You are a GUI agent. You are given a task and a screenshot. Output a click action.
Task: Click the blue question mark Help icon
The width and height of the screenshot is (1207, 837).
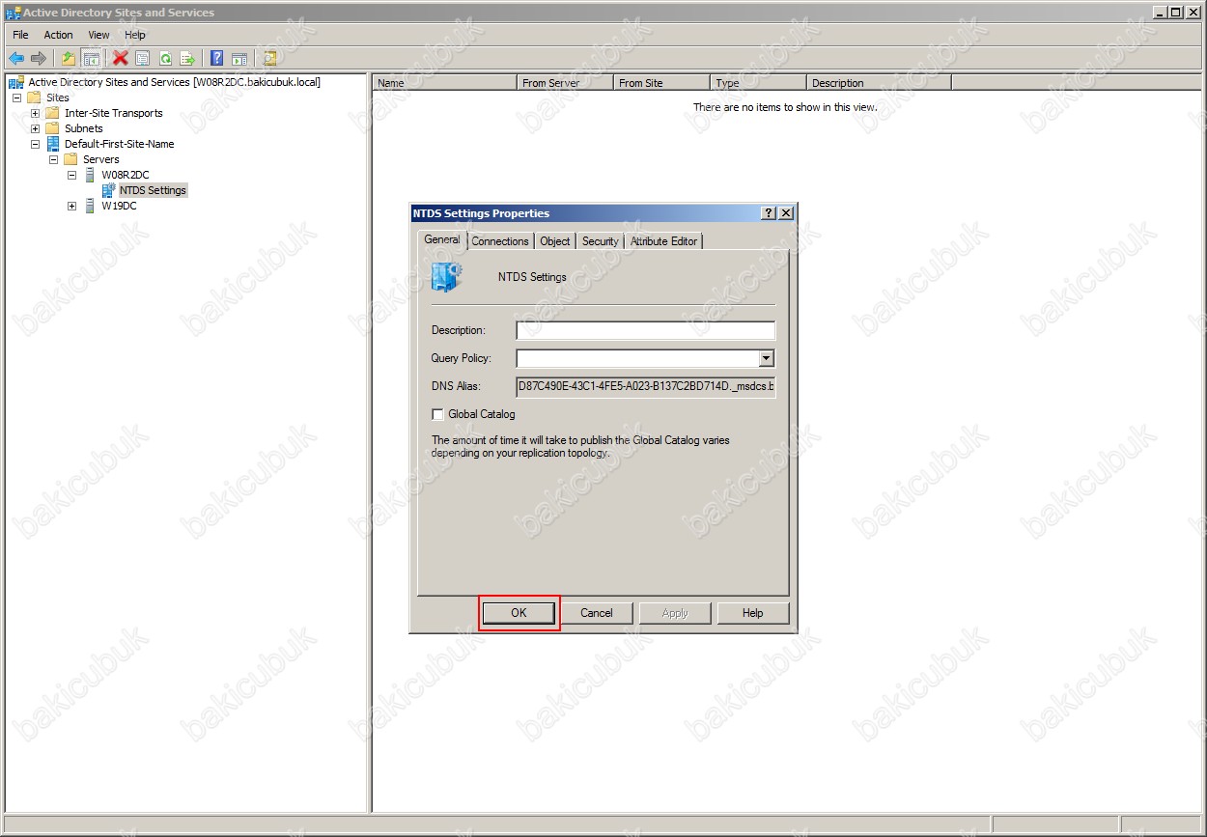tap(217, 59)
